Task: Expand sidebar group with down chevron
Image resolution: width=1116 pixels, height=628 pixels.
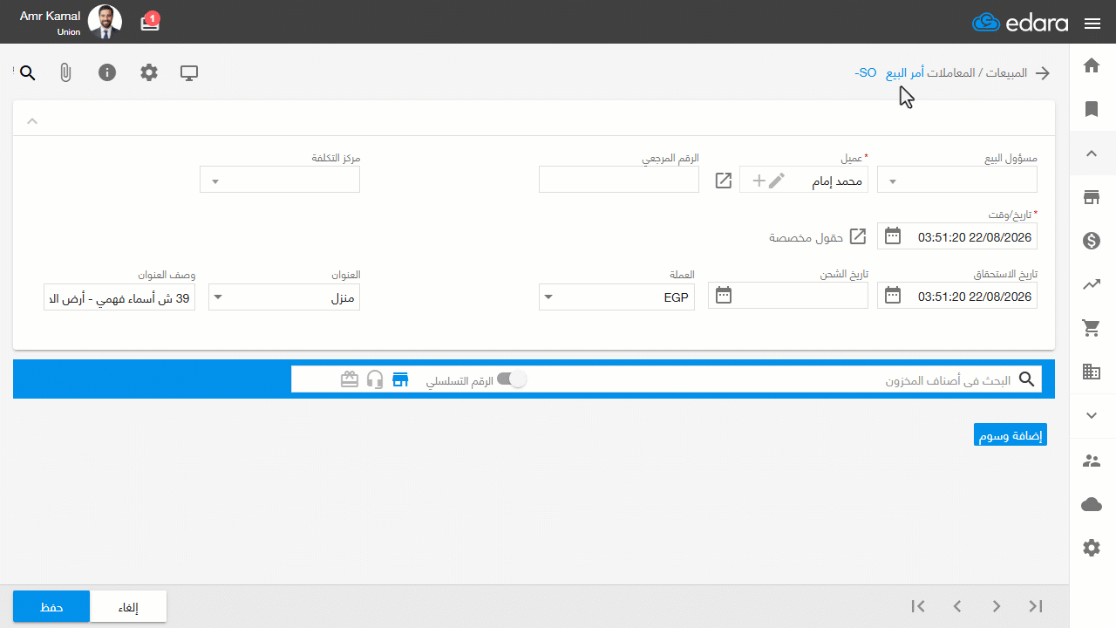Action: tap(1092, 415)
